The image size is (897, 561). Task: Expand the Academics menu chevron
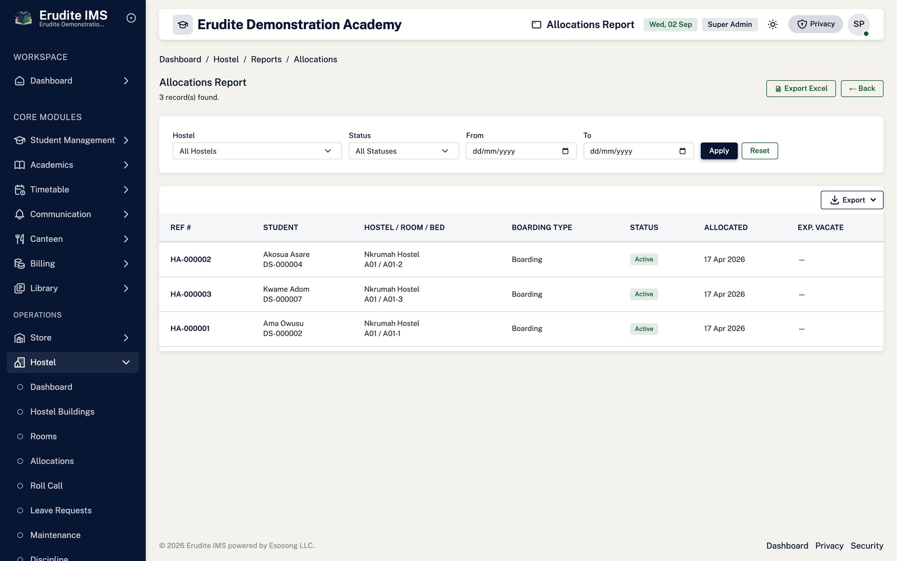click(126, 165)
